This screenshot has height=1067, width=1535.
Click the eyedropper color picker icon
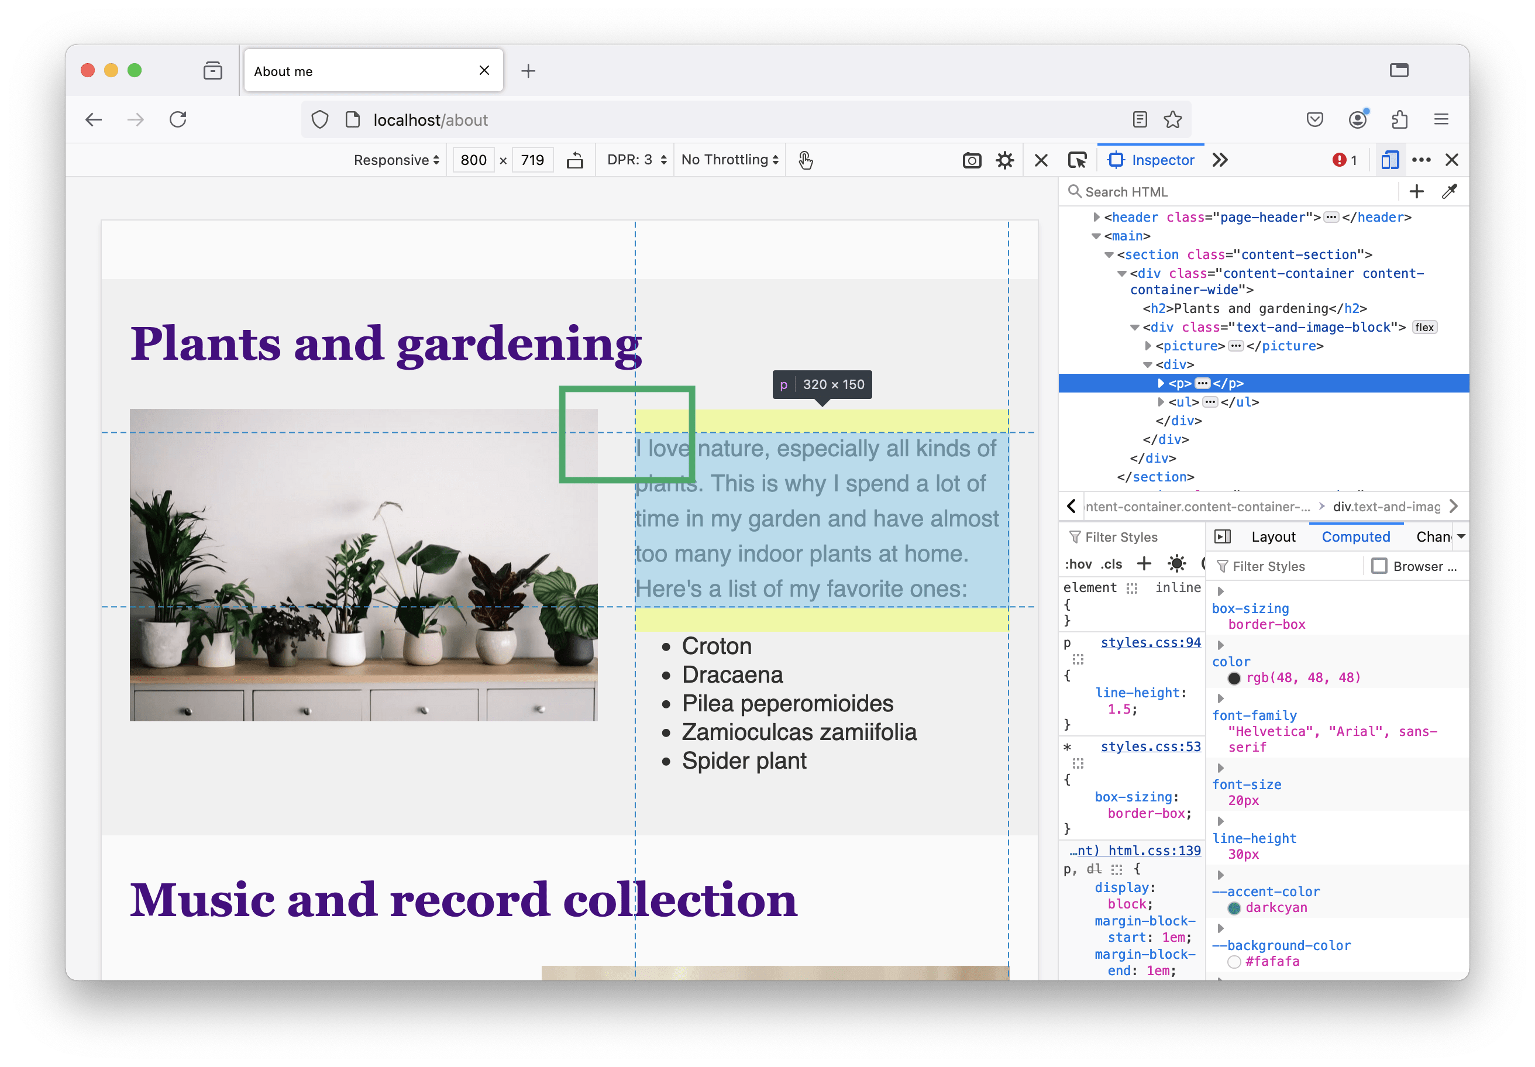tap(1449, 192)
